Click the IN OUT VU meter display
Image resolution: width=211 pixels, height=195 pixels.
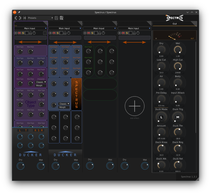175,35
